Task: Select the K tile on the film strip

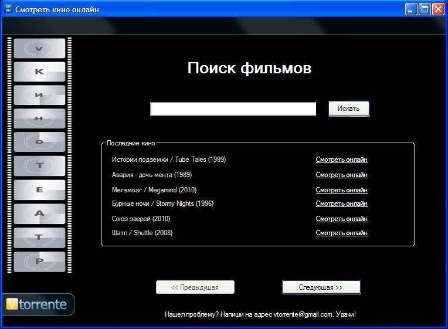Action: pos(39,72)
